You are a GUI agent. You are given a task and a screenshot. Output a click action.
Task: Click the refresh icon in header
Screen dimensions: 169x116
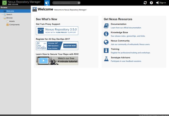[x=145, y=3]
